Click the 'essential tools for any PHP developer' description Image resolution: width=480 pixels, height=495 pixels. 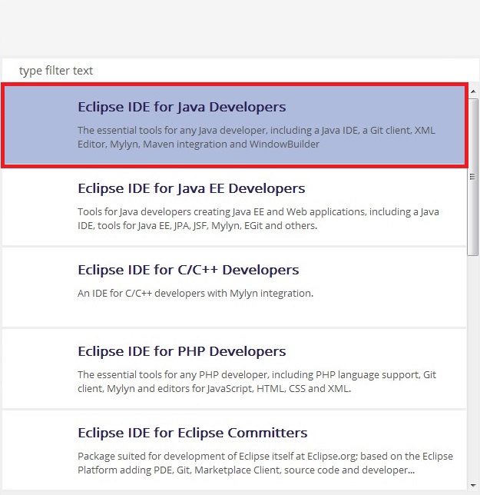pyautogui.click(x=257, y=382)
